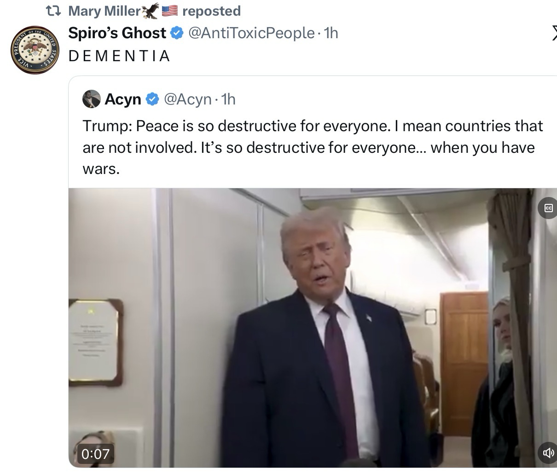Screen dimensions: 557x475
Task: Open Mary Miller's profile from the repost line
Action: pos(104,11)
